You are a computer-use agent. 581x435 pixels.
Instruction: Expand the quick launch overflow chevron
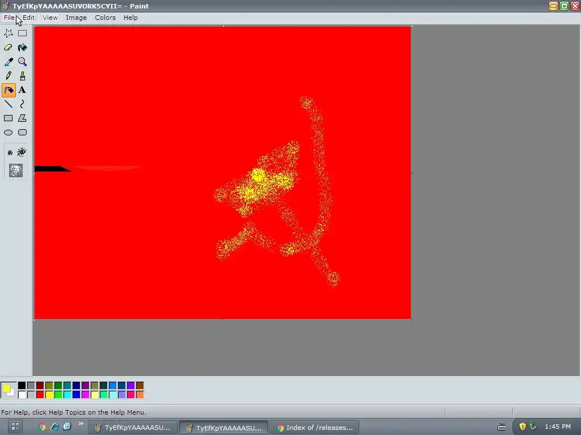tap(81, 424)
